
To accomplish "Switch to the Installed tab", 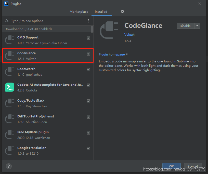I will tap(101, 12).
